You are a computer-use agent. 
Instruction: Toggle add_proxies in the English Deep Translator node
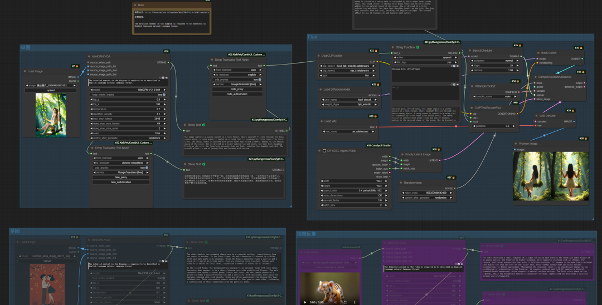[237, 80]
